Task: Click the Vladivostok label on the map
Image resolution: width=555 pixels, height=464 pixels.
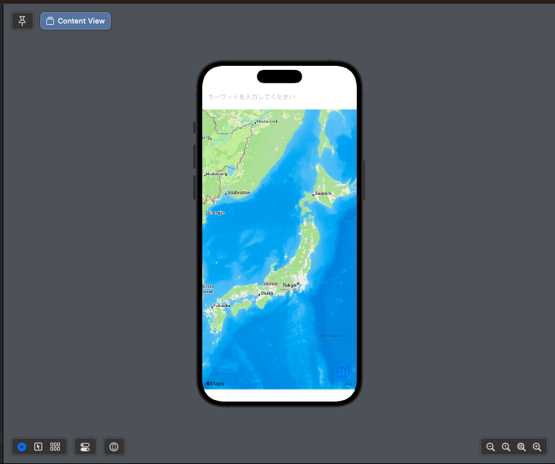Action: click(239, 193)
